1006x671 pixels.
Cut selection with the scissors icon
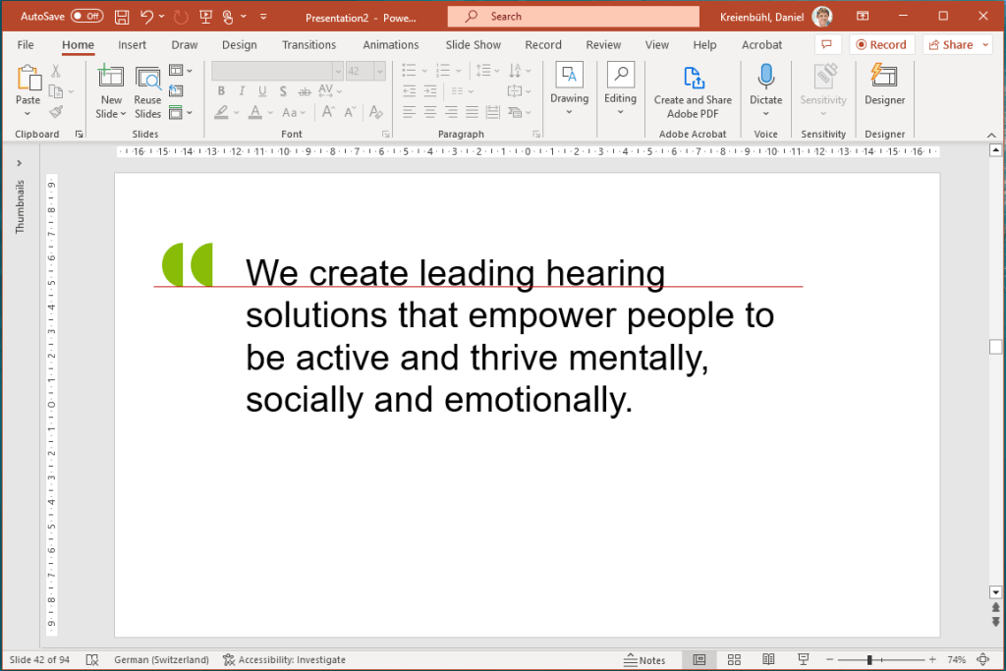pyautogui.click(x=56, y=71)
